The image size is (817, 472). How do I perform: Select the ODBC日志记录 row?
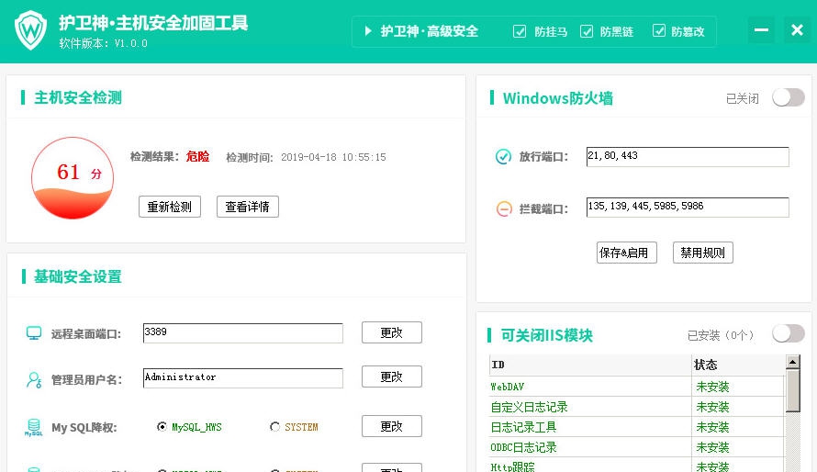pyautogui.click(x=637, y=447)
